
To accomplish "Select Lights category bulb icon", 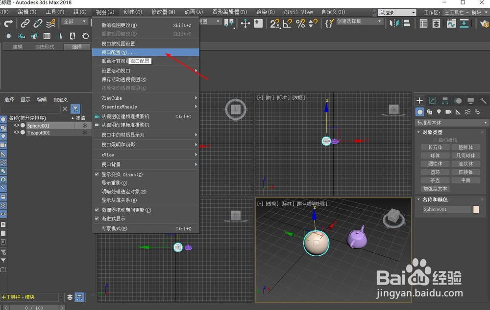I will tap(439, 112).
